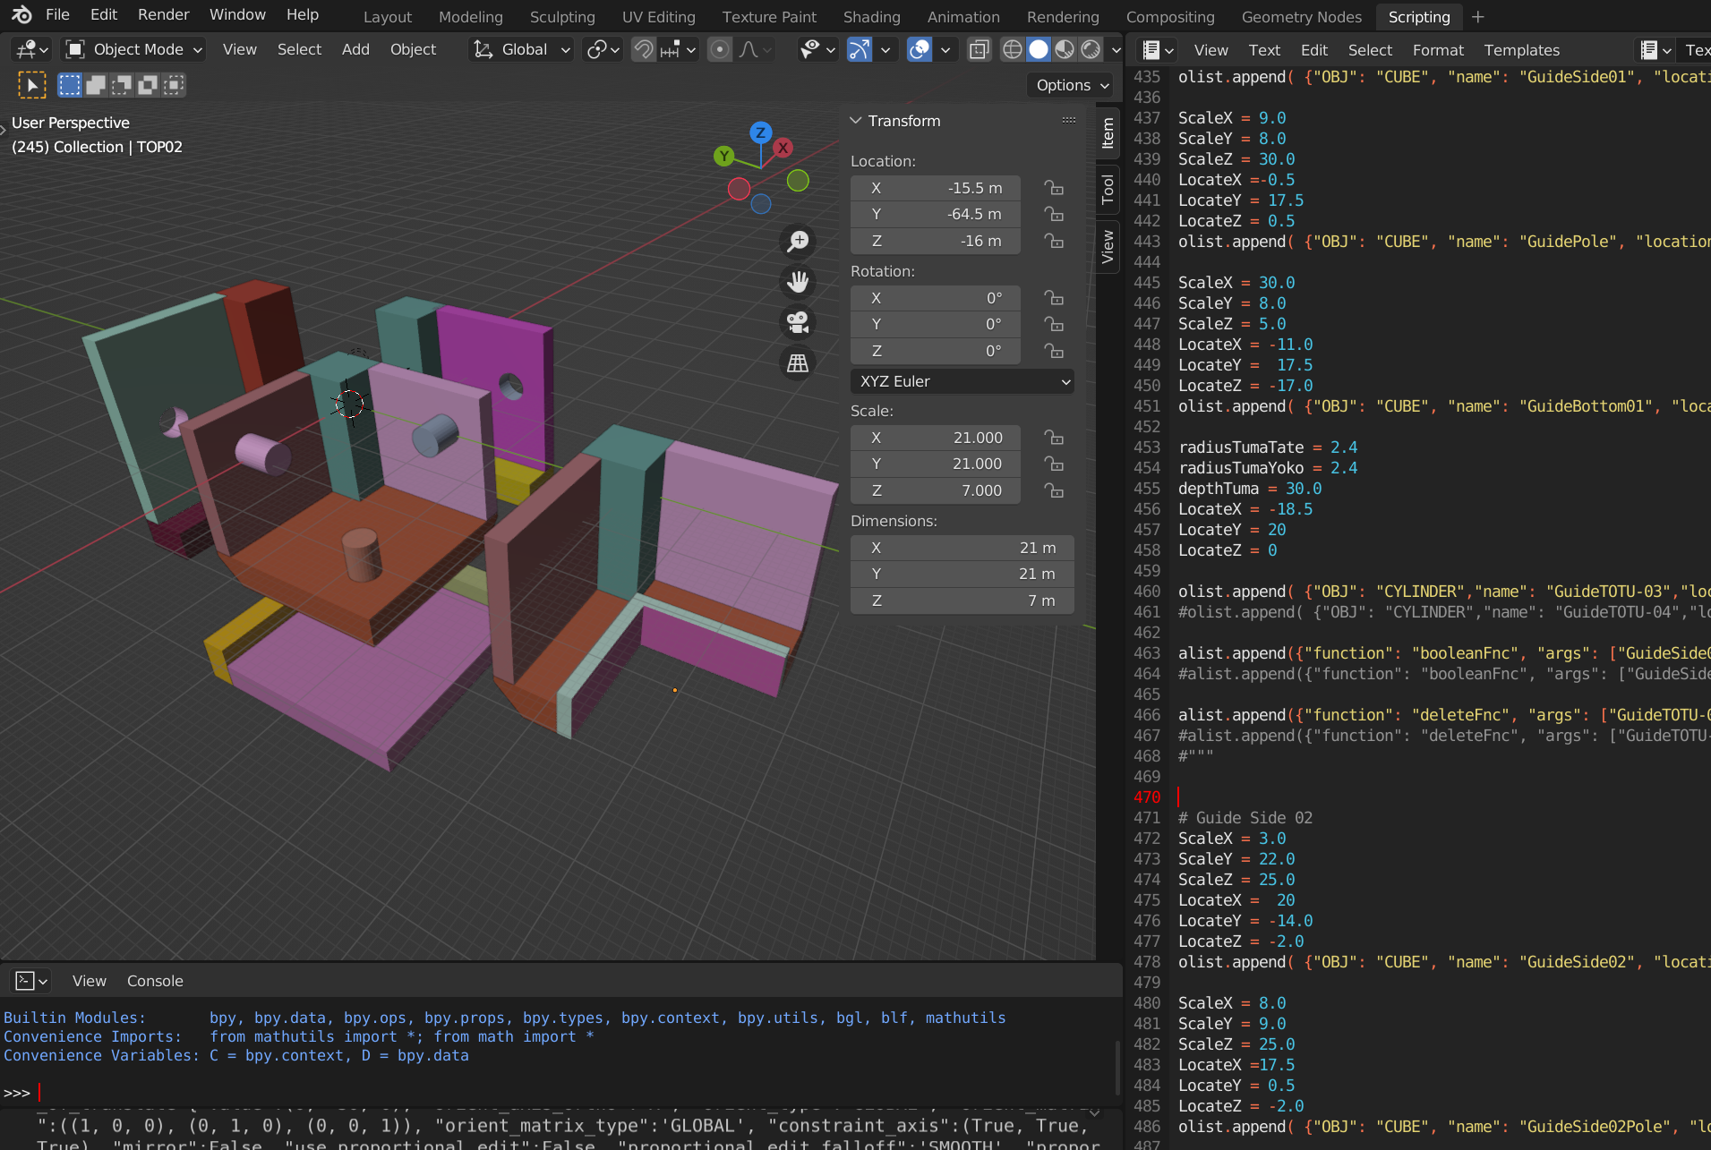
Task: Click the pan hand icon in the viewport
Action: click(797, 282)
